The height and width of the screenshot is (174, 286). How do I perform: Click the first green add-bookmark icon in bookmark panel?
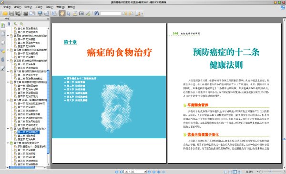coord(15,24)
